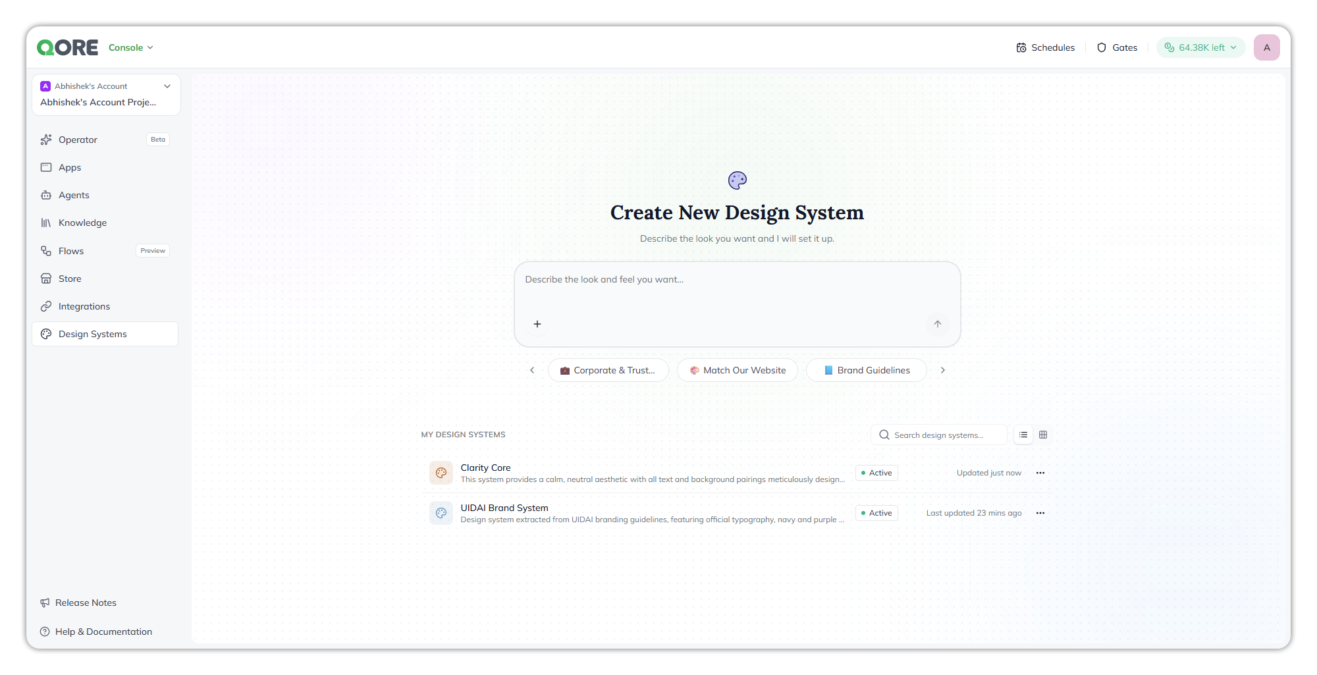The image size is (1317, 675).
Task: Click the Active badge on UIDAI Brand System
Action: point(876,513)
